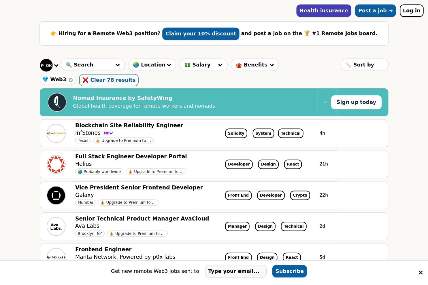Close the email subscription bar
Screen dimensions: 428x285
(421, 273)
